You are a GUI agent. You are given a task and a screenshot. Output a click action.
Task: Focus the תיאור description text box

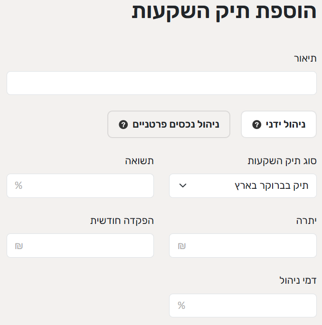point(161,83)
